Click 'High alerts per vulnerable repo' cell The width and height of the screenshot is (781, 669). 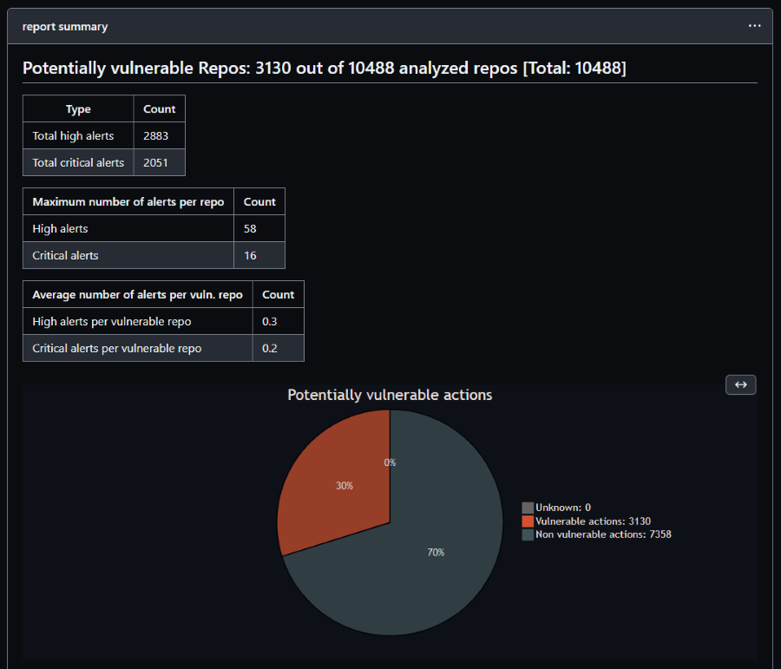pyautogui.click(x=137, y=321)
